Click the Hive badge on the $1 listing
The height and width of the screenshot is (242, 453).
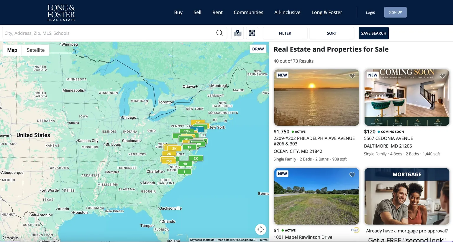(355, 230)
